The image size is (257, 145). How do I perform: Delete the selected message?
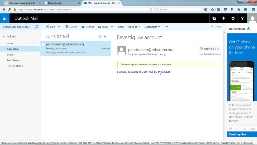click(71, 27)
